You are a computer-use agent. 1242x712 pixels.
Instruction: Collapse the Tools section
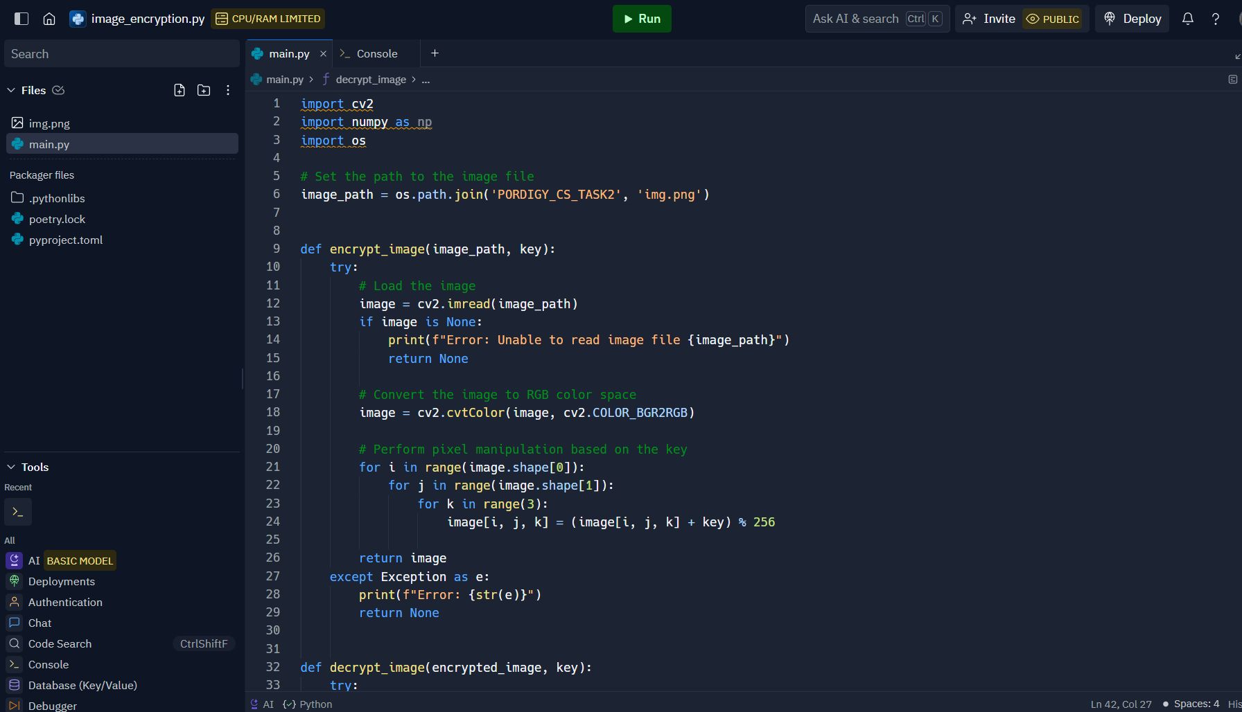(11, 467)
